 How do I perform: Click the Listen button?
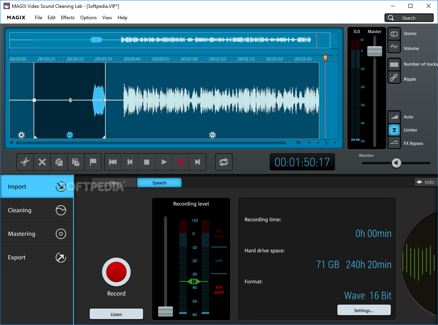tap(116, 314)
